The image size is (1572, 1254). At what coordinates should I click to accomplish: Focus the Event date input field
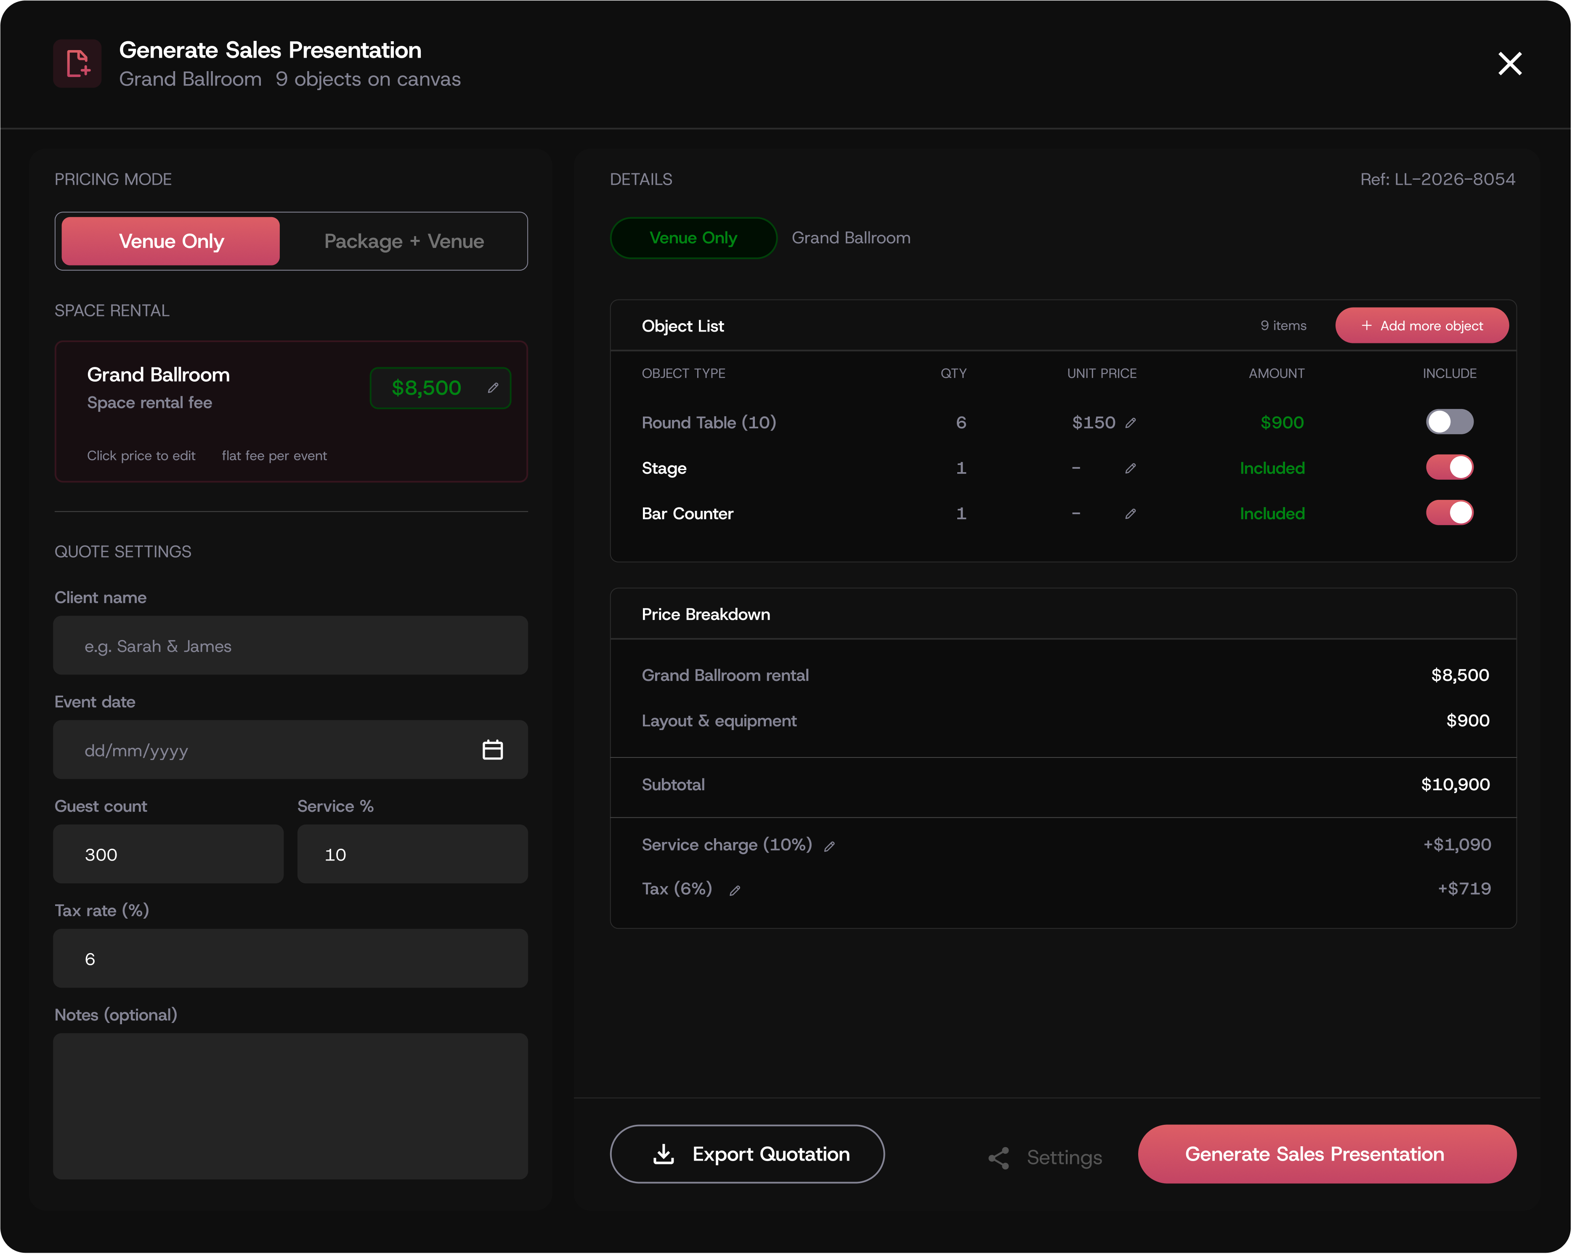tap(290, 750)
